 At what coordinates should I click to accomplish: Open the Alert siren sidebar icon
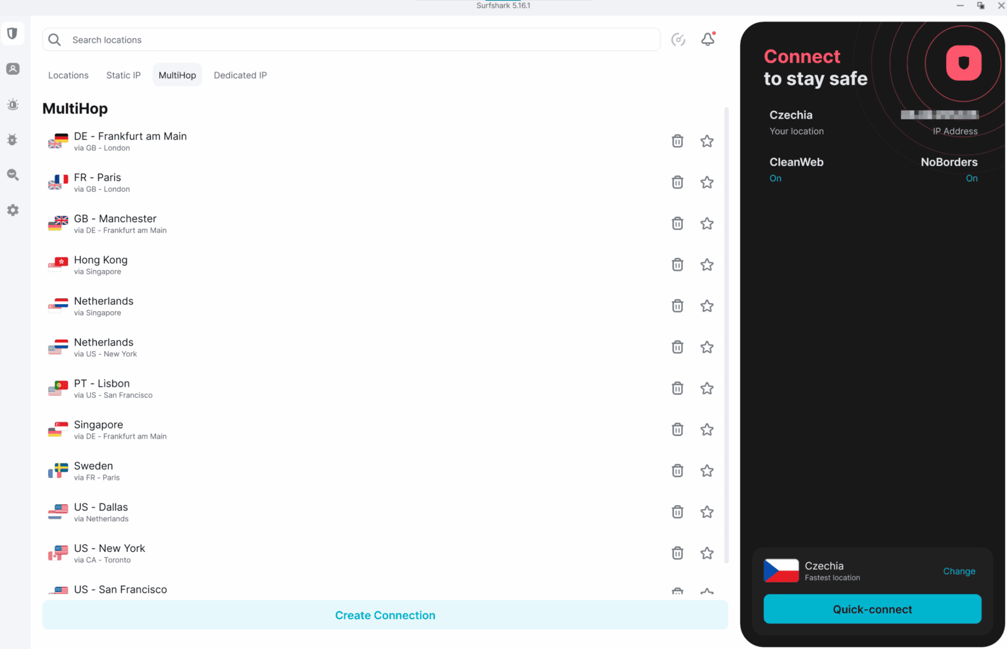pyautogui.click(x=13, y=105)
